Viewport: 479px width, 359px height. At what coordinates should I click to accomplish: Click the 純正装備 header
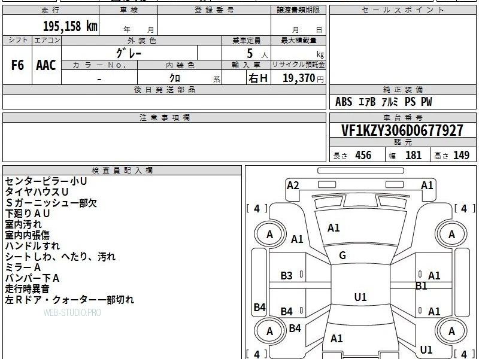tap(402, 89)
